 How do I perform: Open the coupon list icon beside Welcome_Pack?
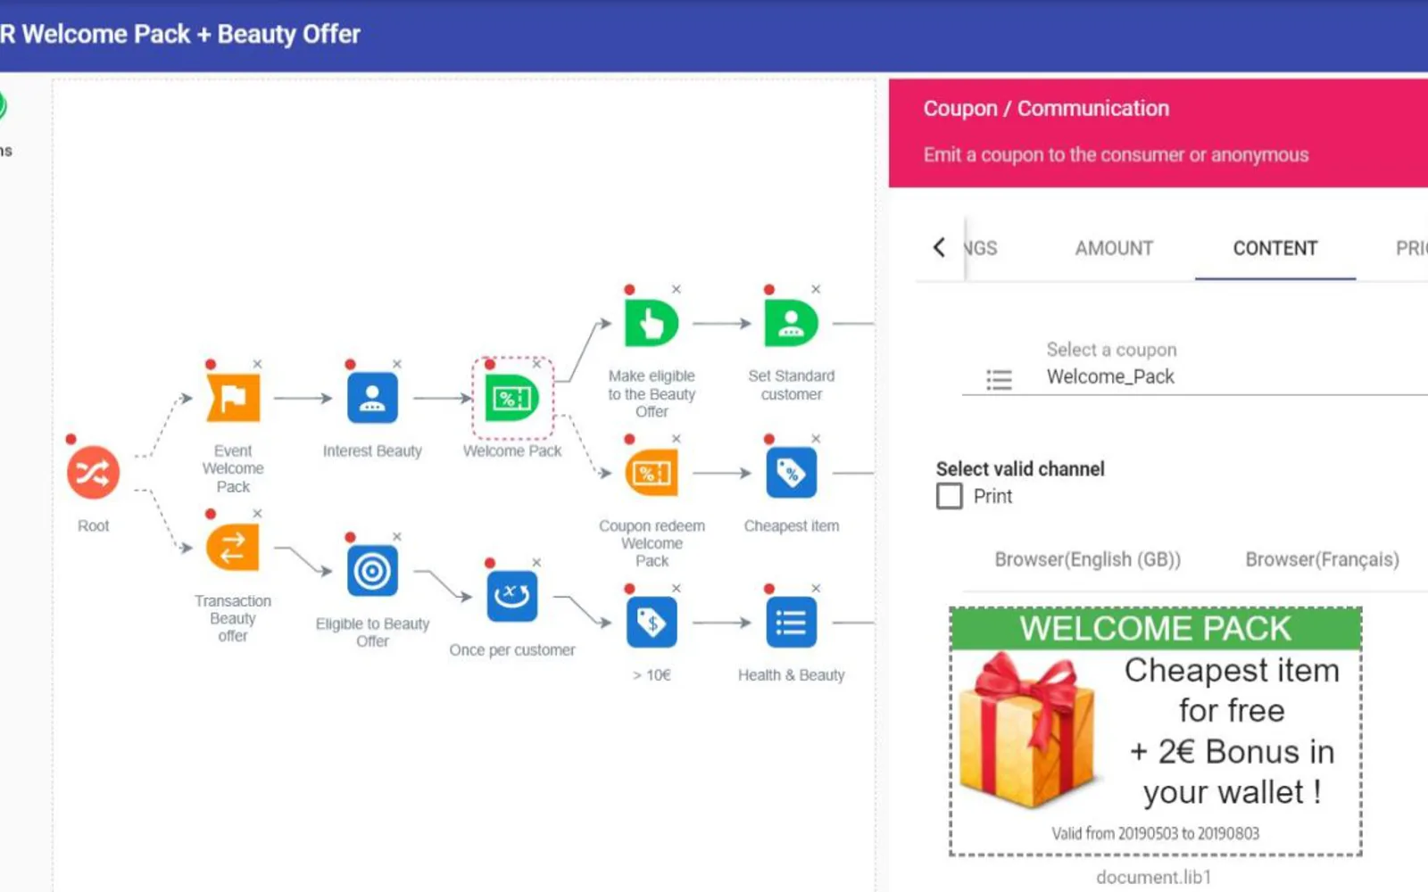coord(999,380)
